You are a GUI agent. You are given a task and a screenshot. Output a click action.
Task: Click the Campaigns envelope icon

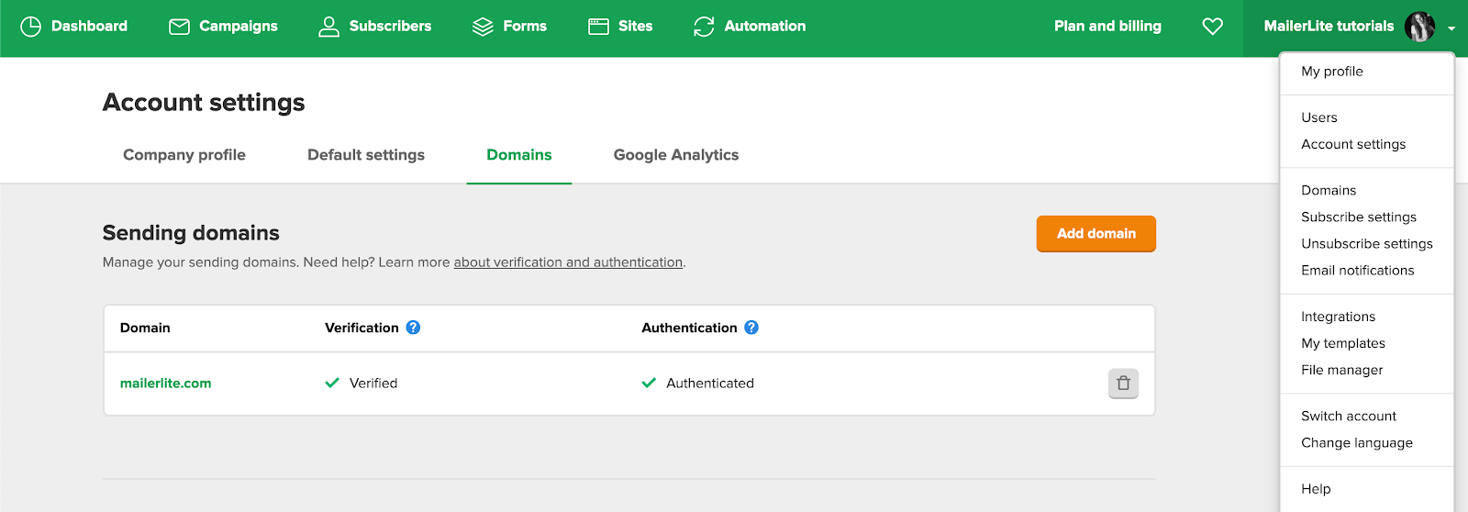click(179, 27)
